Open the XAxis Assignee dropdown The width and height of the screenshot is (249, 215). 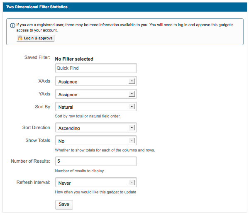(x=96, y=81)
